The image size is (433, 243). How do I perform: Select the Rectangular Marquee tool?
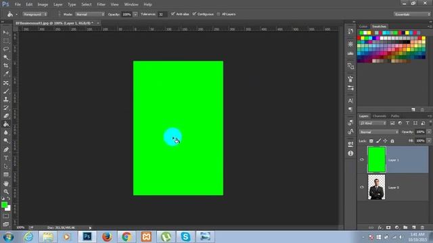pos(6,40)
